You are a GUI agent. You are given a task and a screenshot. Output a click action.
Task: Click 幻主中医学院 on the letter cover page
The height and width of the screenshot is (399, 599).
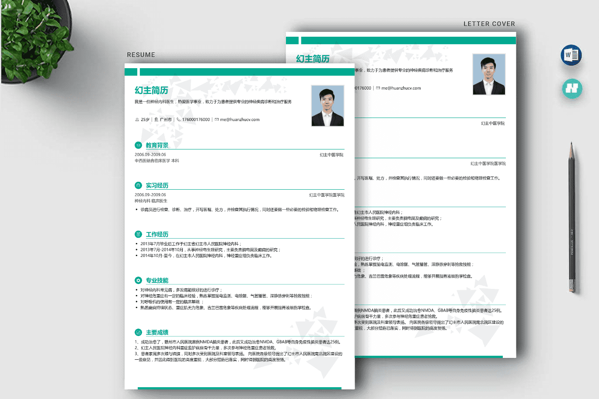pyautogui.click(x=493, y=123)
